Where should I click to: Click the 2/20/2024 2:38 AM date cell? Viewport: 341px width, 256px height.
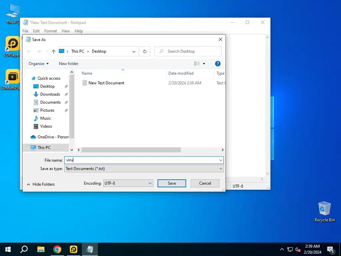[184, 83]
